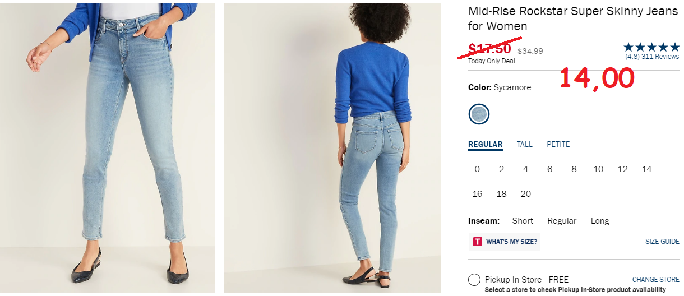Image resolution: width=684 pixels, height=296 pixels.
Task: Select the Pickup In-Store radio button
Action: coord(474,280)
